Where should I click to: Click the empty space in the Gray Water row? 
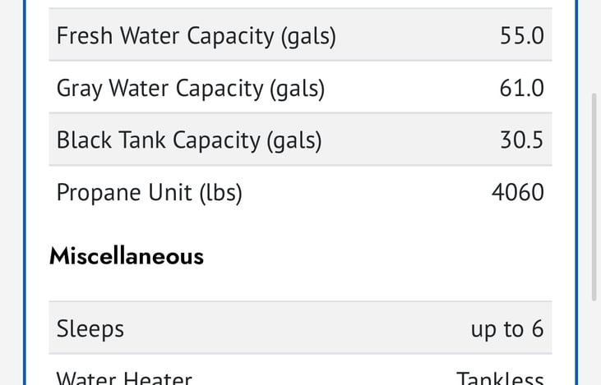click(x=412, y=87)
